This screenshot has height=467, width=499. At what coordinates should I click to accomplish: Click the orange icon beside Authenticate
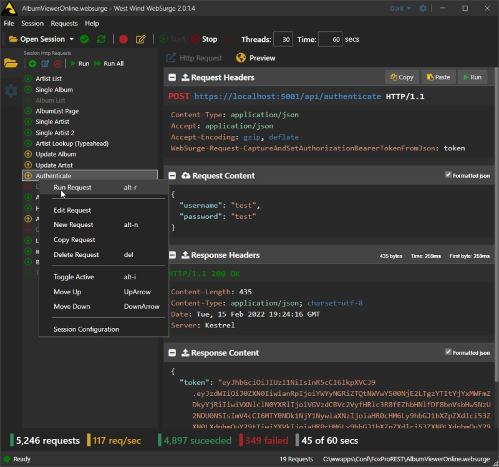click(x=28, y=176)
